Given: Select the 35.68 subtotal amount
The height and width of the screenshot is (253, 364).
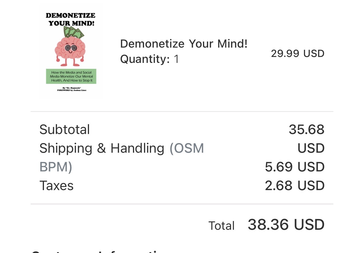Looking at the screenshot, I should 306,129.
